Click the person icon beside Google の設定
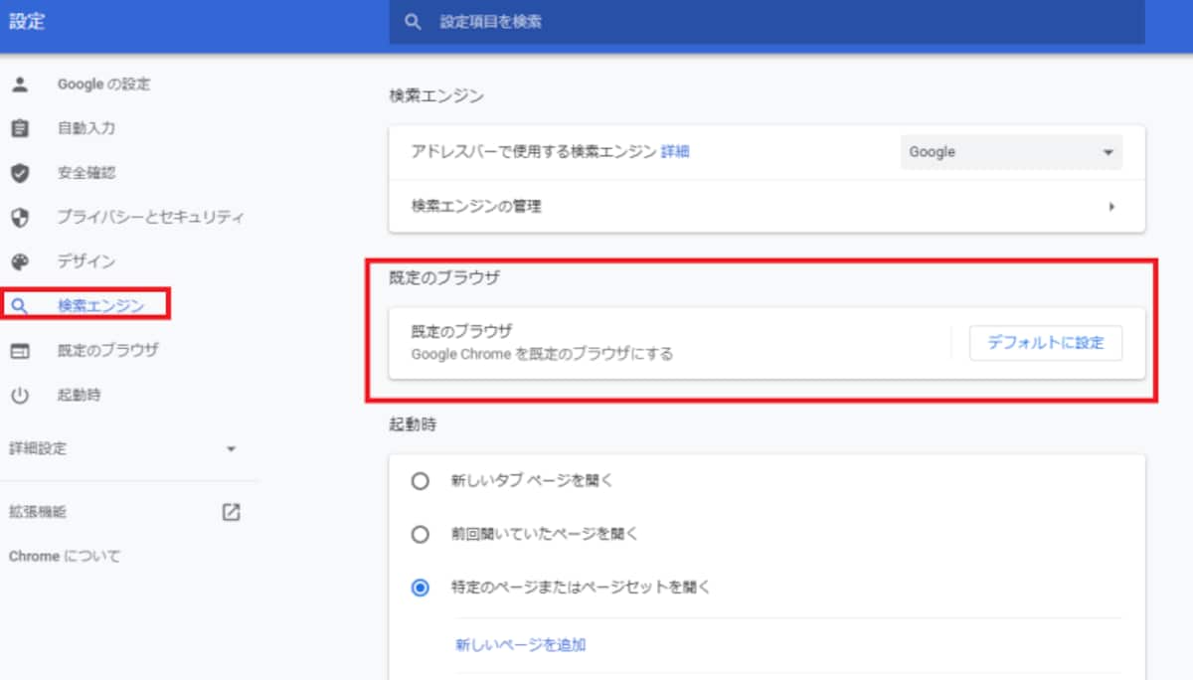This screenshot has width=1193, height=680. point(20,85)
